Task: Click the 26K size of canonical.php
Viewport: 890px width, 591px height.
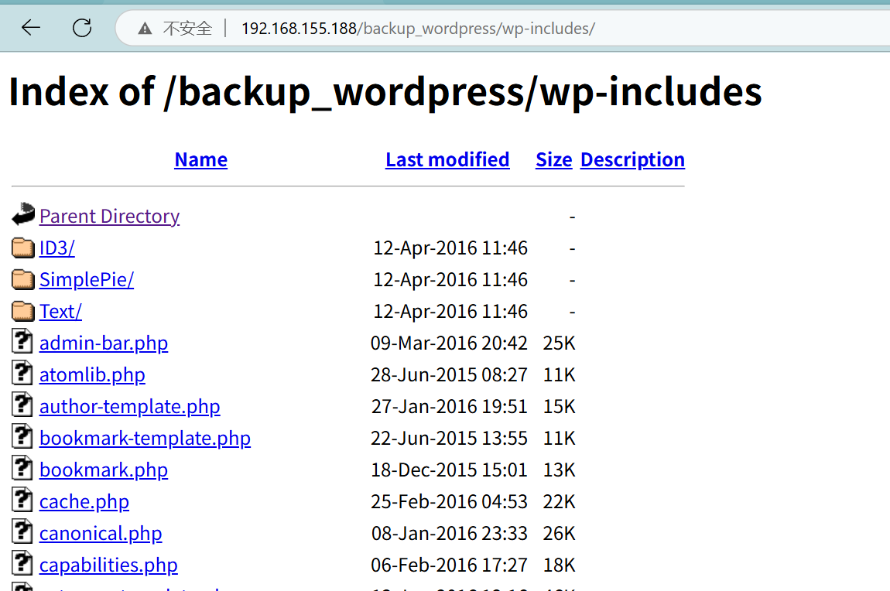Action: tap(559, 534)
